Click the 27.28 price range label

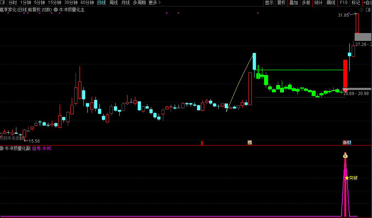click(363, 44)
